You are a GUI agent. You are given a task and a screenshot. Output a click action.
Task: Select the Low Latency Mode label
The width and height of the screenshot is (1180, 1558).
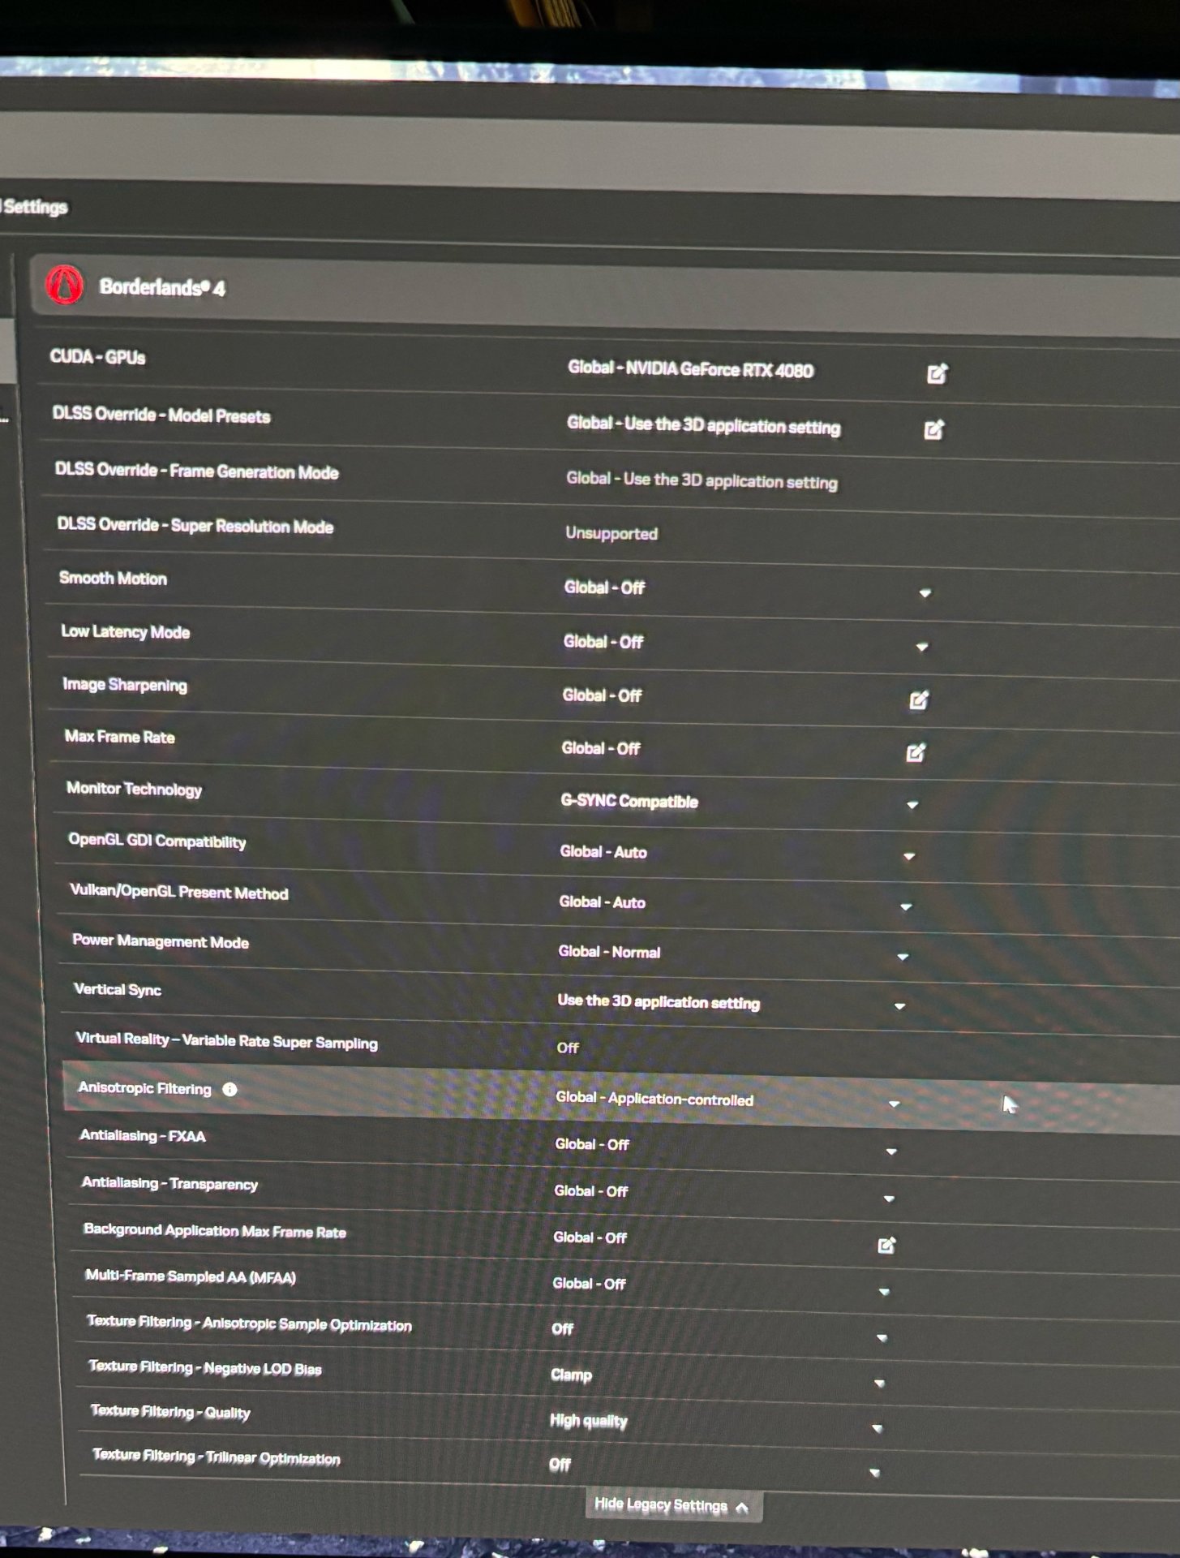126,631
